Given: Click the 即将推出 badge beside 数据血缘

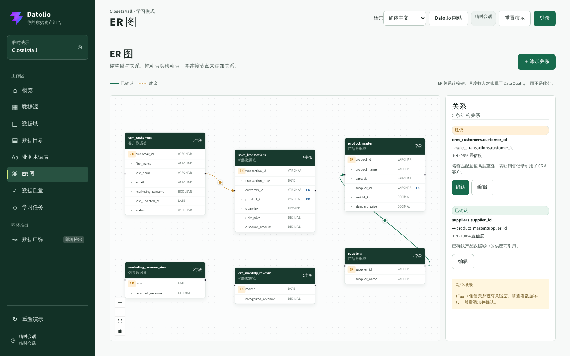Looking at the screenshot, I should (74, 240).
